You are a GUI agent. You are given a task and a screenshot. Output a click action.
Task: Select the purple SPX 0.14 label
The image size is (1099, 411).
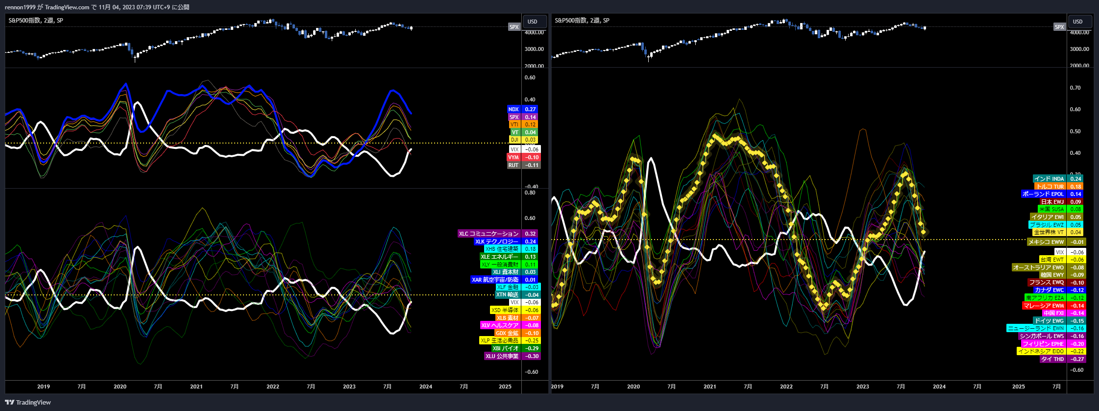coord(523,117)
